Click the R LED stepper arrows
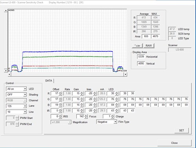This screenshot has width=196, height=148. coord(116,94)
